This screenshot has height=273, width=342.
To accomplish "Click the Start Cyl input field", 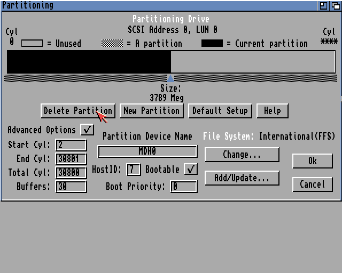I will point(71,145).
